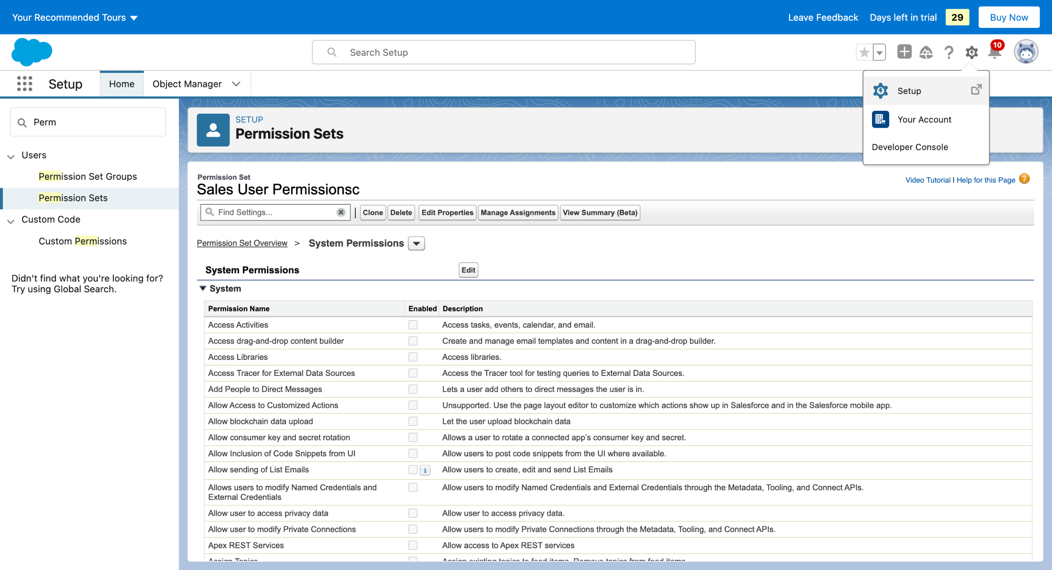This screenshot has width=1052, height=570.
Task: Click the List Emails info icon
Action: point(425,470)
